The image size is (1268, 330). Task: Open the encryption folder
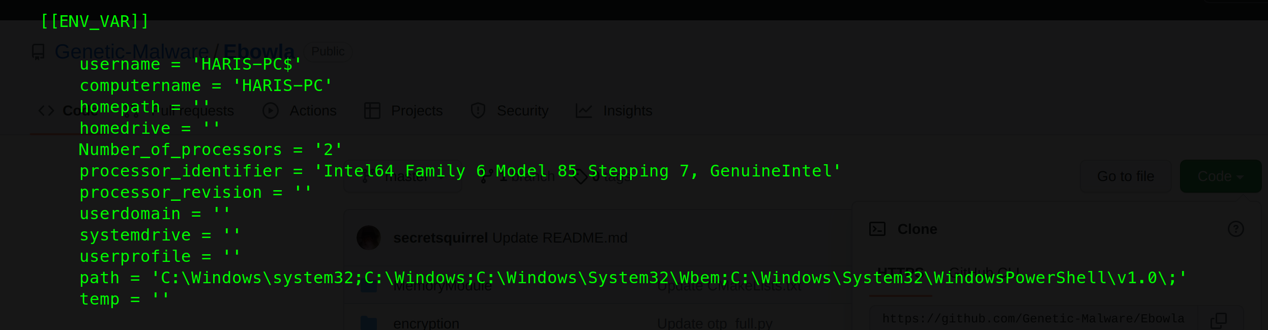(426, 323)
